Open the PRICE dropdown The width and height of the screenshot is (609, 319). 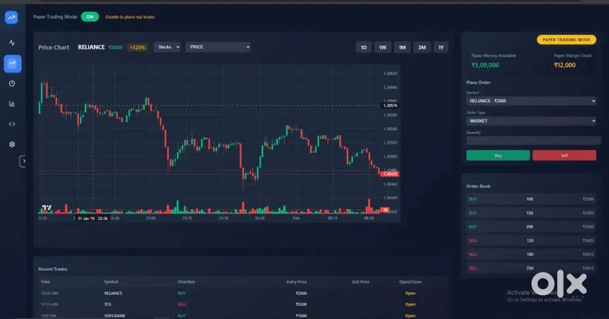(218, 47)
